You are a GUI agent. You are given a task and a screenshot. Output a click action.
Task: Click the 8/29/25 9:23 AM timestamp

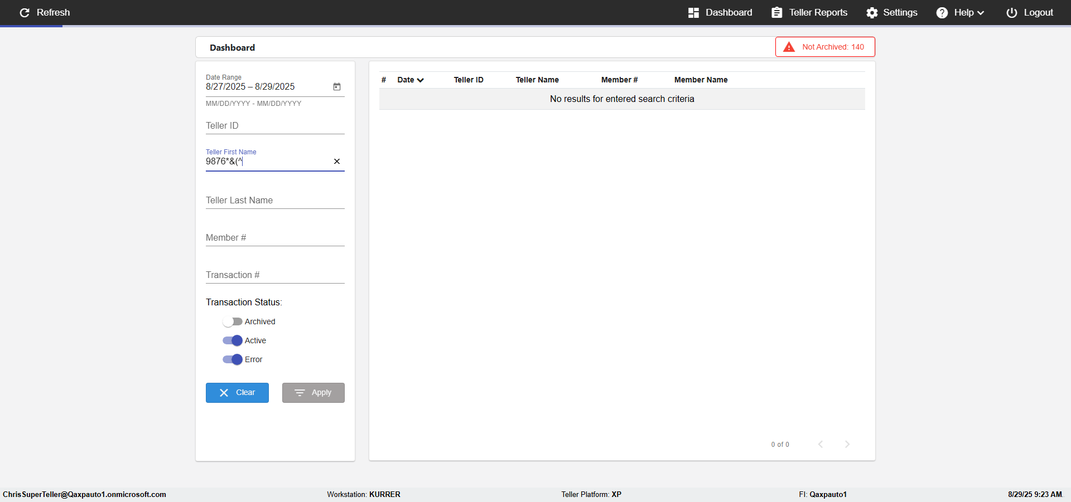pyautogui.click(x=1035, y=494)
